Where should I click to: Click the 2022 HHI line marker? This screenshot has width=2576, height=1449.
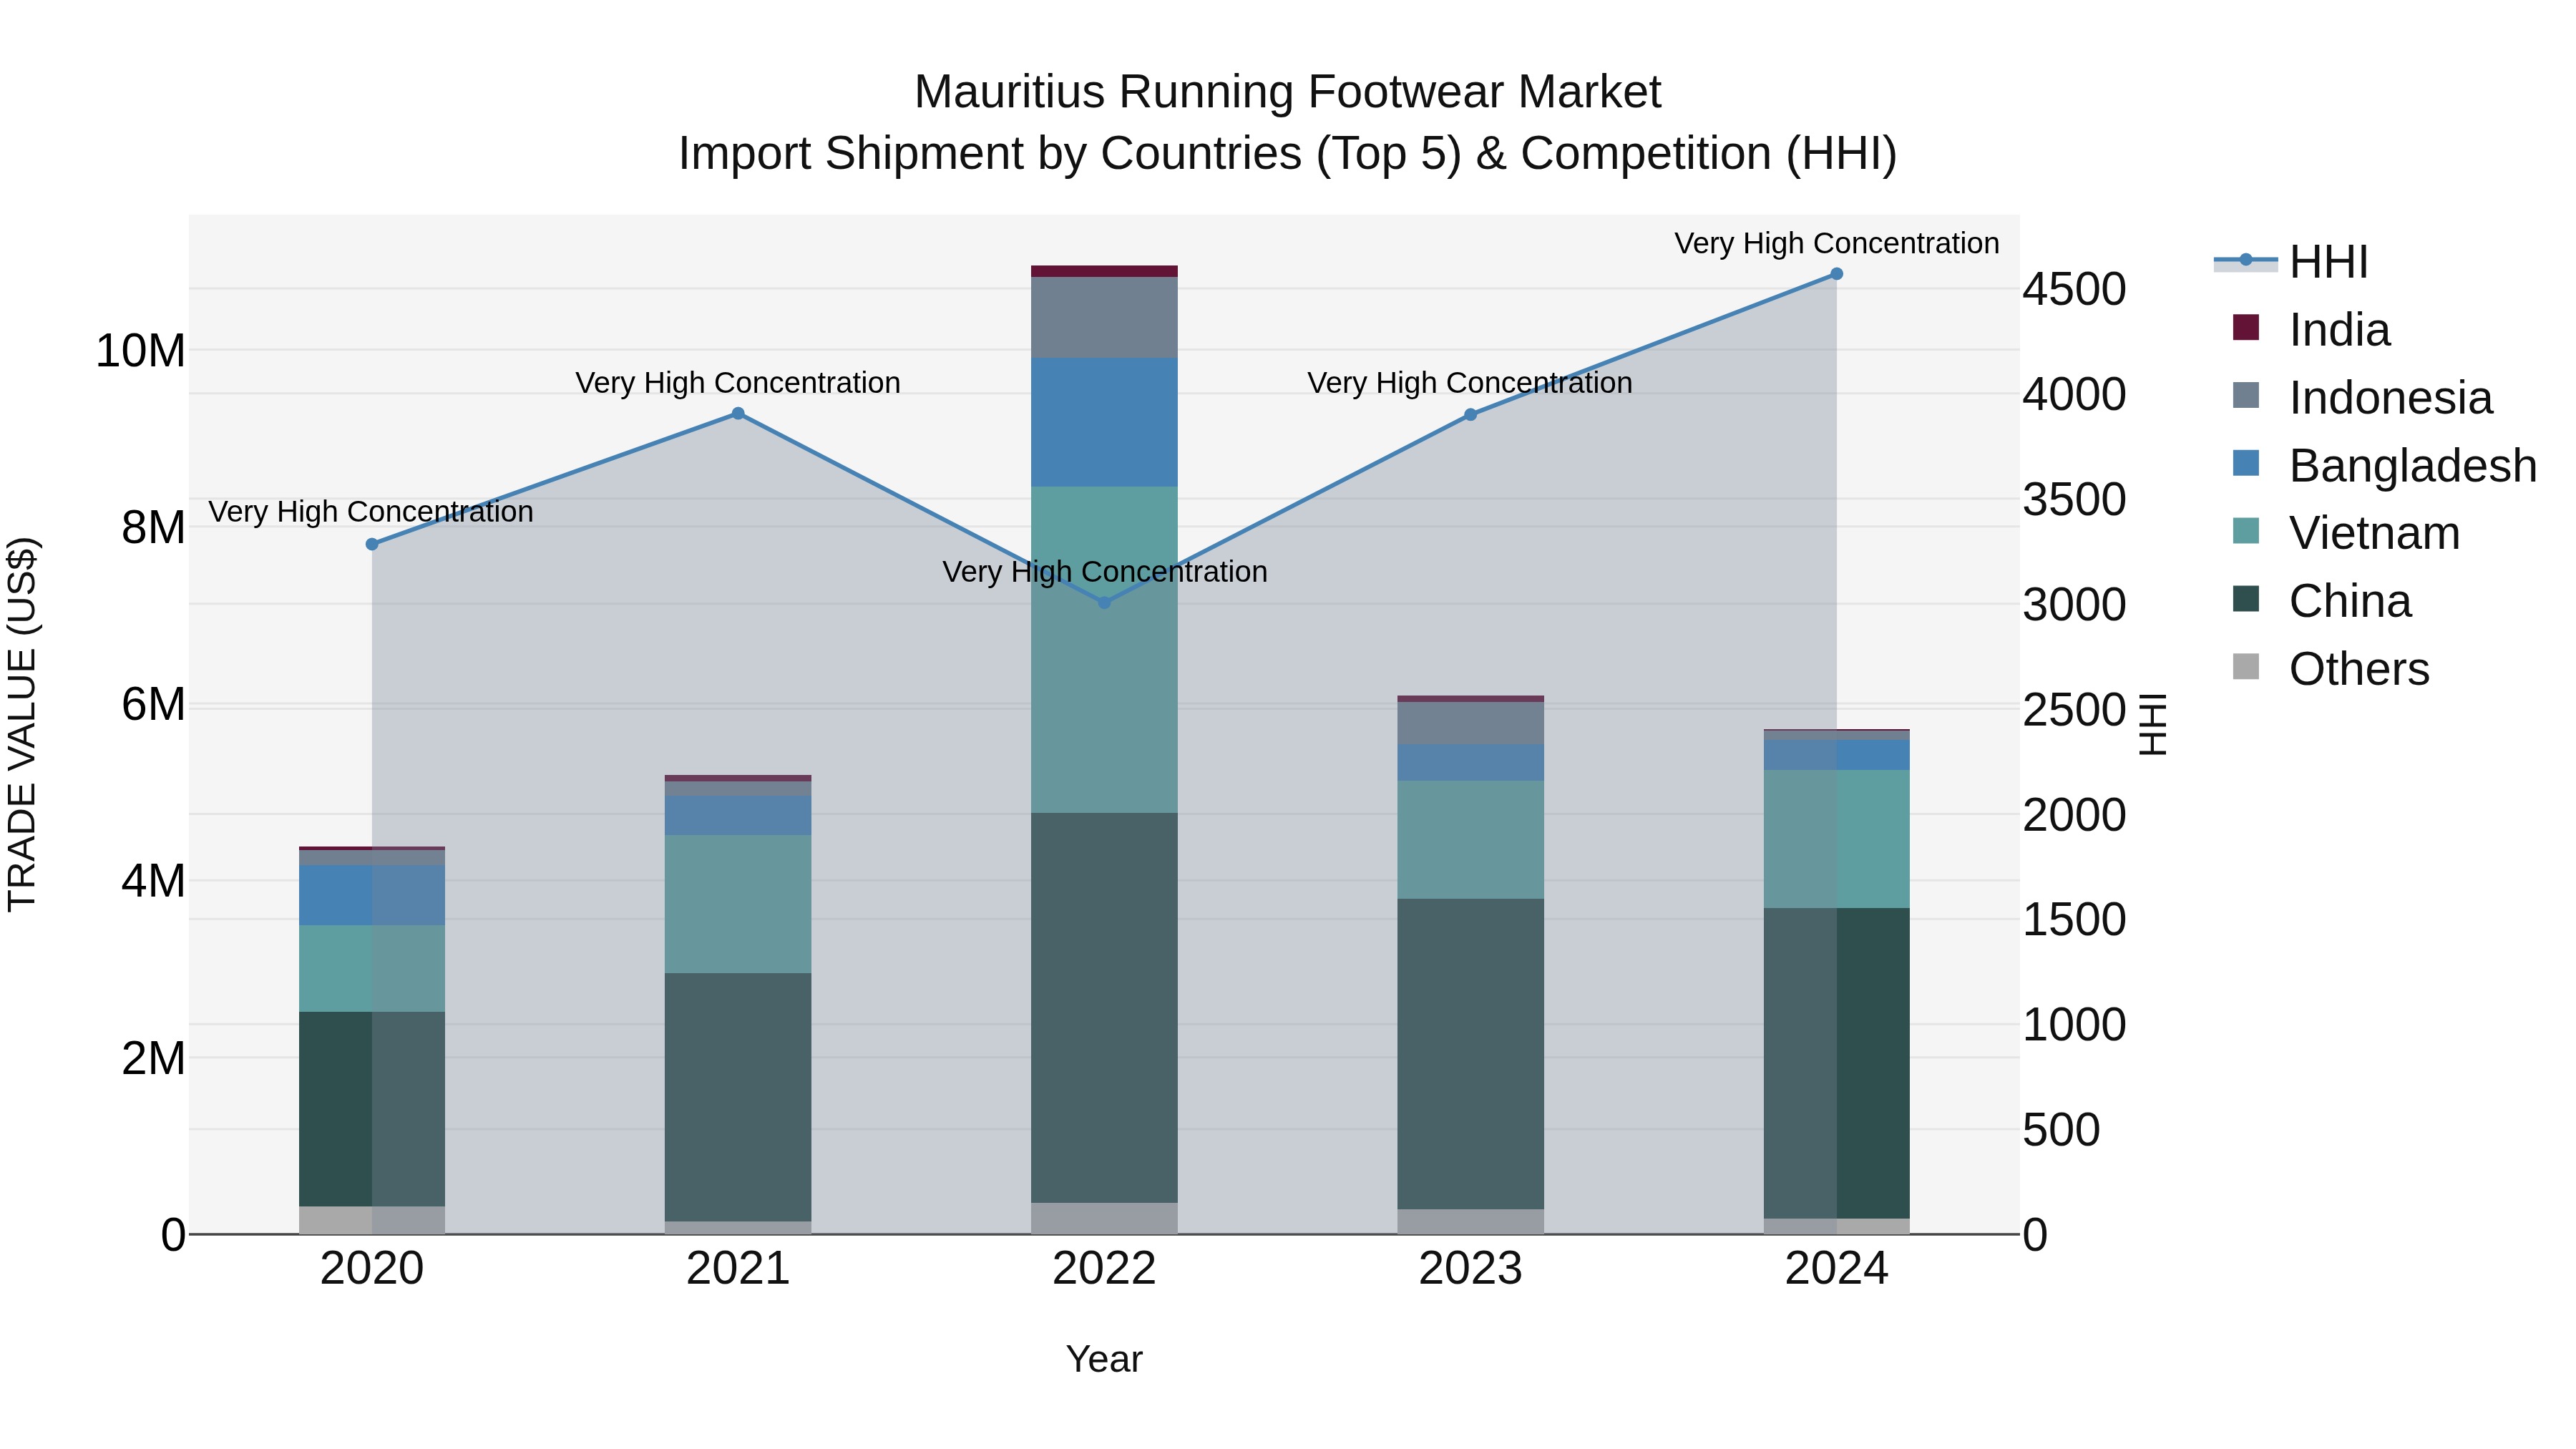1104,602
